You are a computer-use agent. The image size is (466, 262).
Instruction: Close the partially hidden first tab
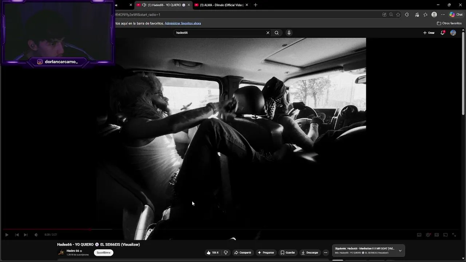pos(131,5)
